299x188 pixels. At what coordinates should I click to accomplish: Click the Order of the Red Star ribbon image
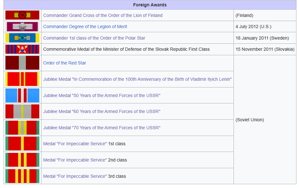[x=22, y=63]
